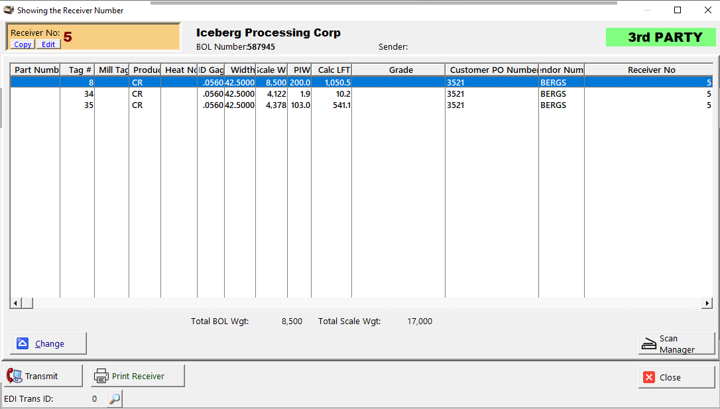Viewport: 720px width, 409px height.
Task: Click the left arrow of the horizontal scrollbar
Action: [16, 303]
